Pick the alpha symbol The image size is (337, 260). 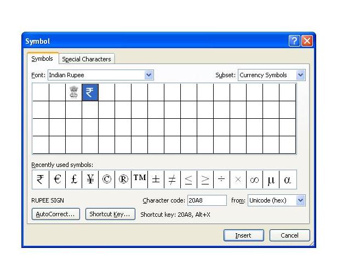point(288,180)
